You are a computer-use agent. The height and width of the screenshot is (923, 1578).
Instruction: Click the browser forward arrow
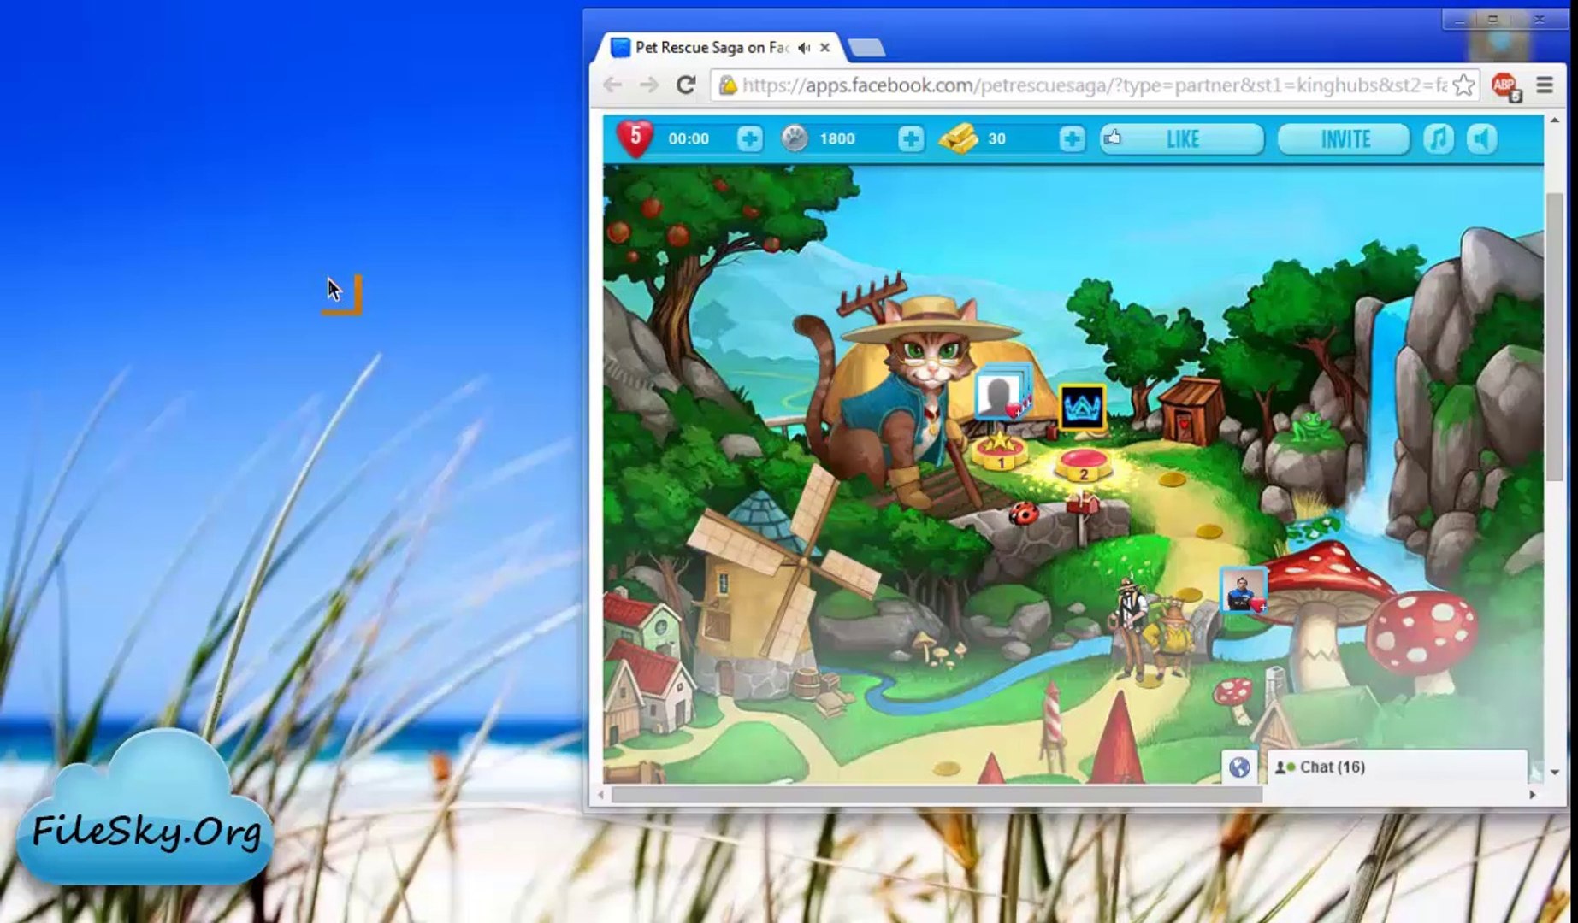coord(649,85)
